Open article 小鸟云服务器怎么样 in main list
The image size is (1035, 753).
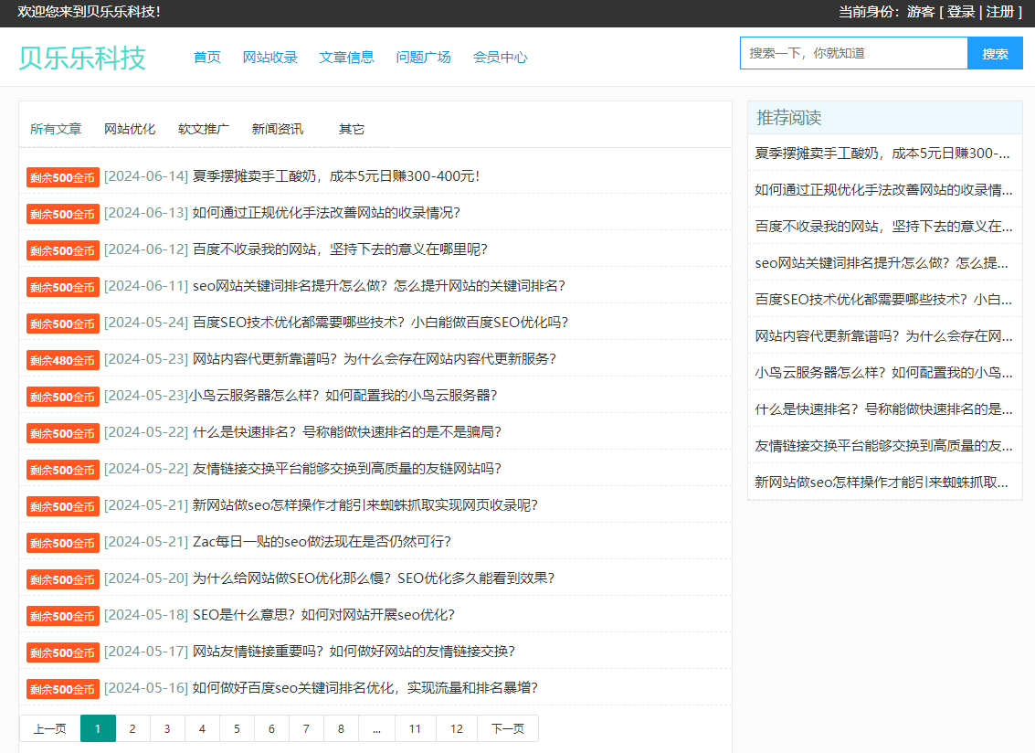tap(343, 396)
